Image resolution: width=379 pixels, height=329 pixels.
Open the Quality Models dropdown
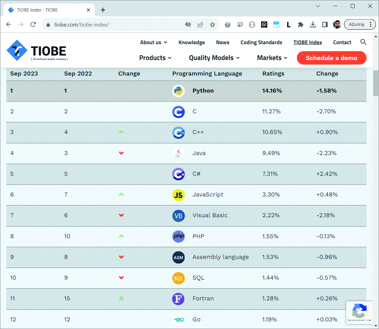click(214, 58)
